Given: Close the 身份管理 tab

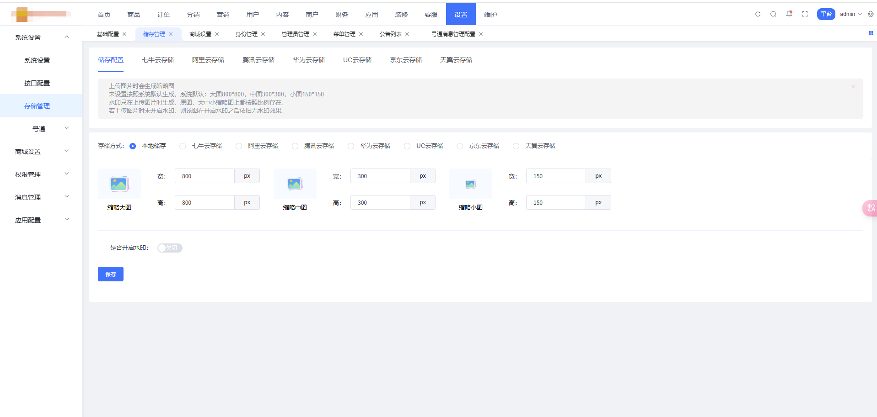Looking at the screenshot, I should 263,34.
